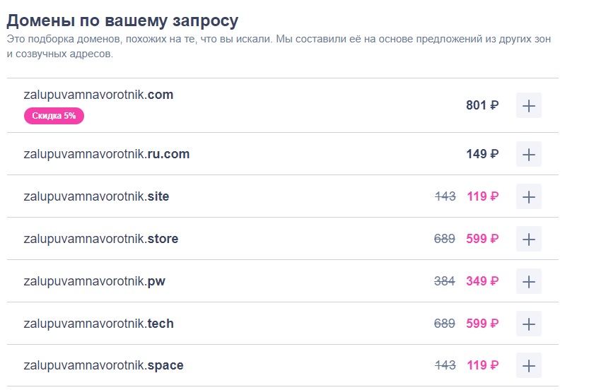
Task: Add the .site domain via plus icon
Action: coord(529,196)
